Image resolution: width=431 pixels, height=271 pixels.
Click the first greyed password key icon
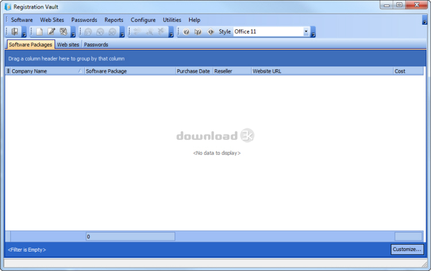pyautogui.click(x=137, y=32)
